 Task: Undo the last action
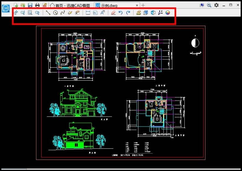tap(121, 13)
